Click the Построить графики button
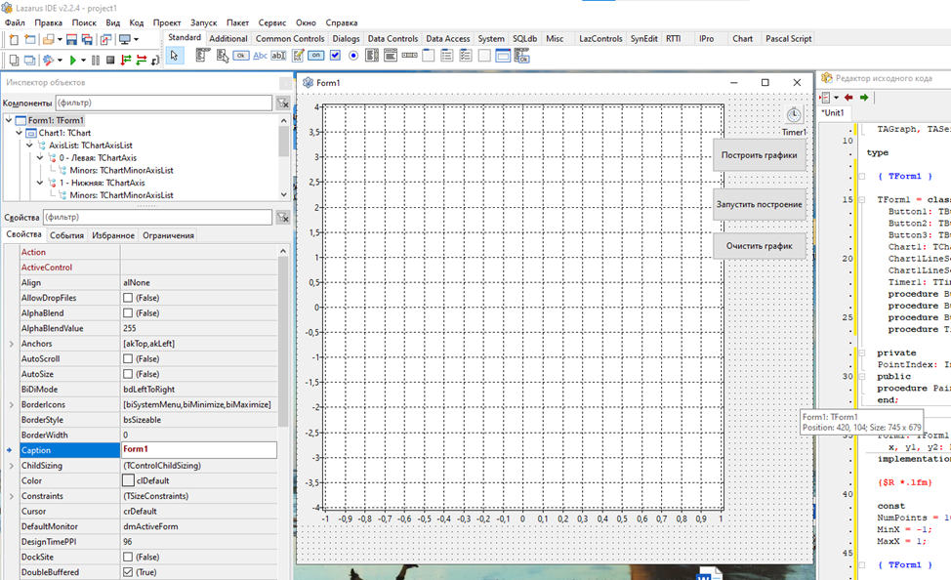 759,154
